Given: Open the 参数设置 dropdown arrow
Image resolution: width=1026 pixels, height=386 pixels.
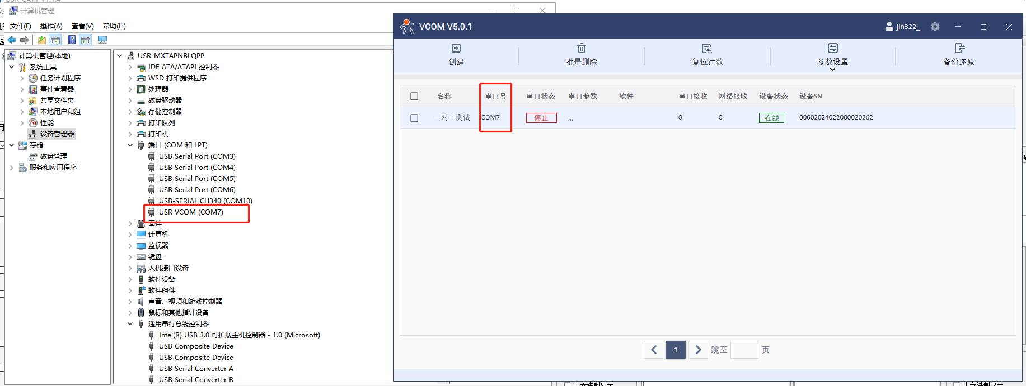Looking at the screenshot, I should (832, 69).
